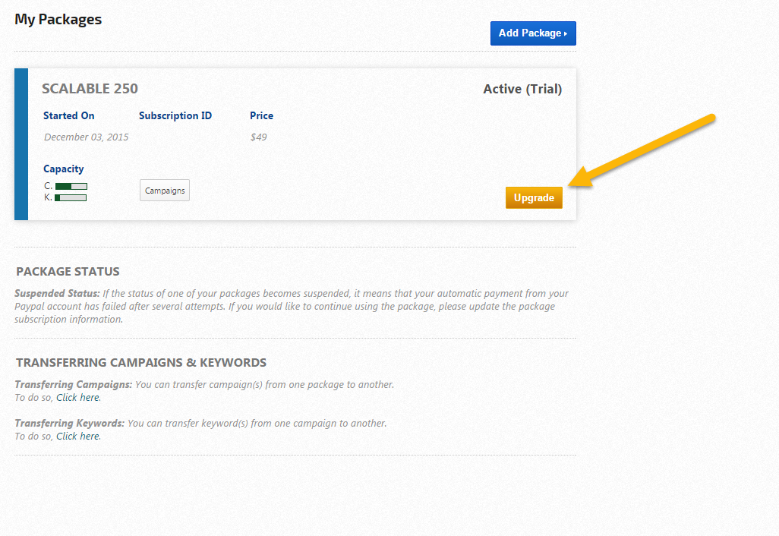Follow 'Click here' link for transferring keywords
The image size is (779, 536).
(78, 436)
